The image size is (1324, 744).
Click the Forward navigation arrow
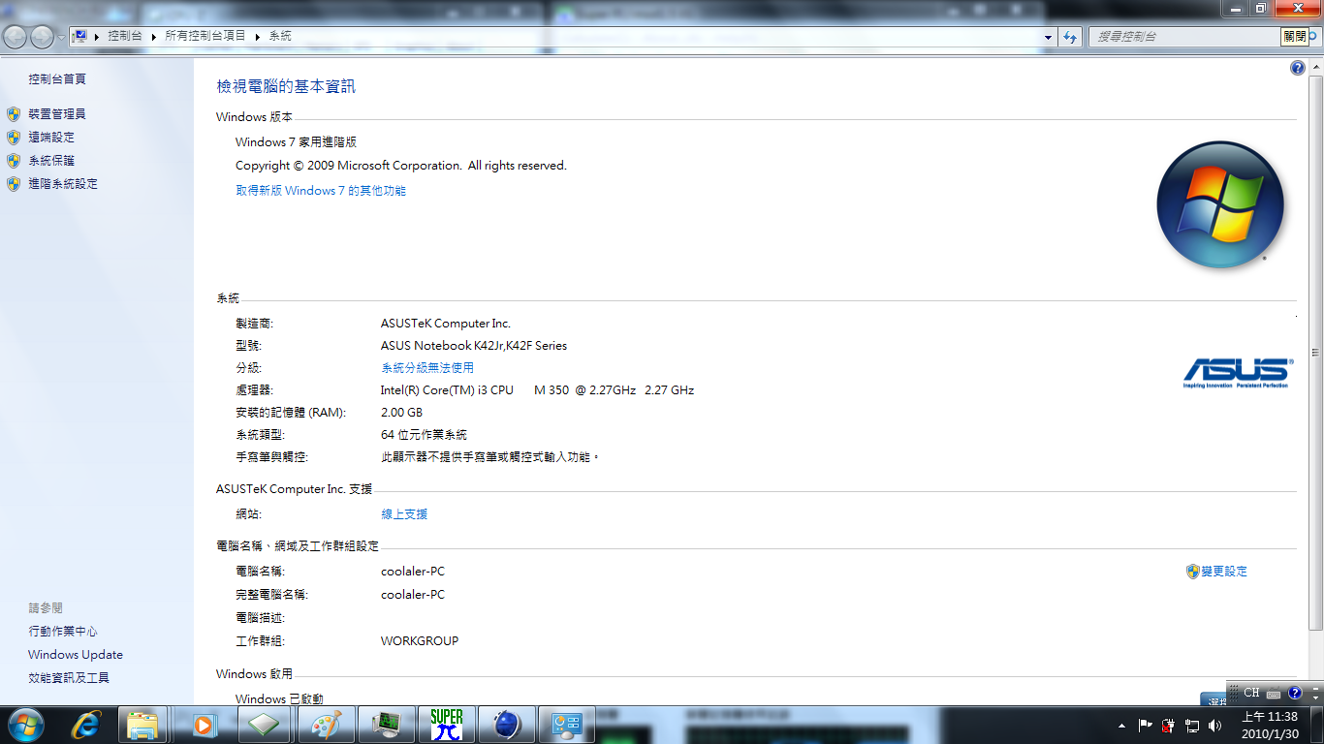coord(42,37)
